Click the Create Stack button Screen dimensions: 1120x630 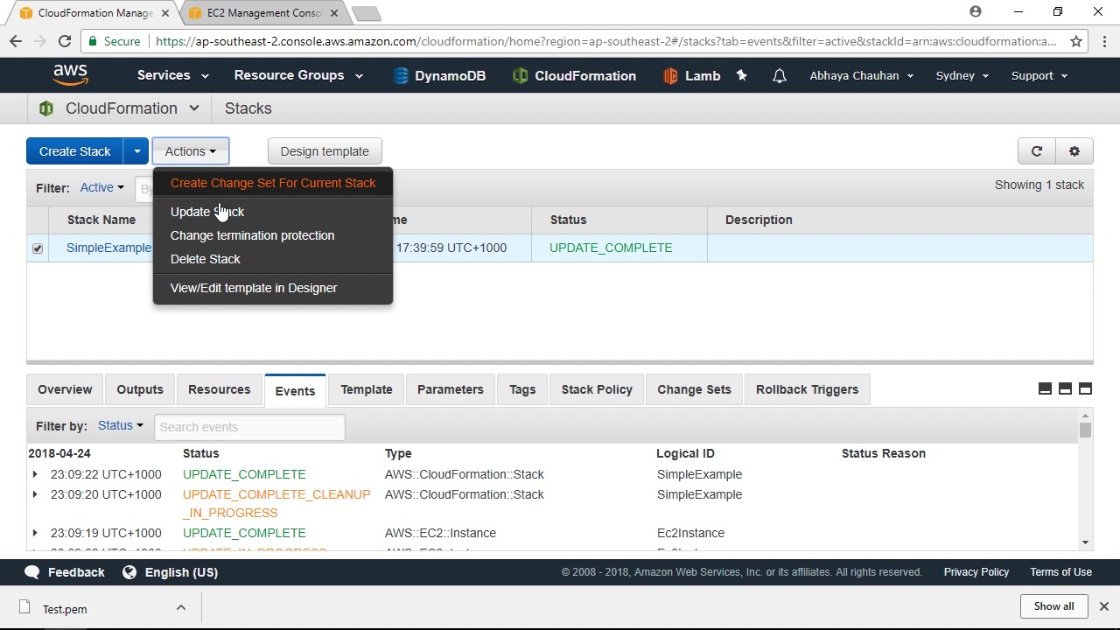[75, 151]
